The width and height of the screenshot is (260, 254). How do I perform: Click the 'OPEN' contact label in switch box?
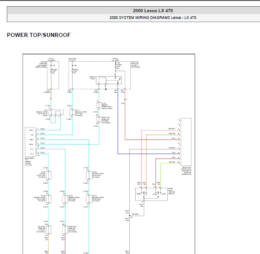click(154, 194)
